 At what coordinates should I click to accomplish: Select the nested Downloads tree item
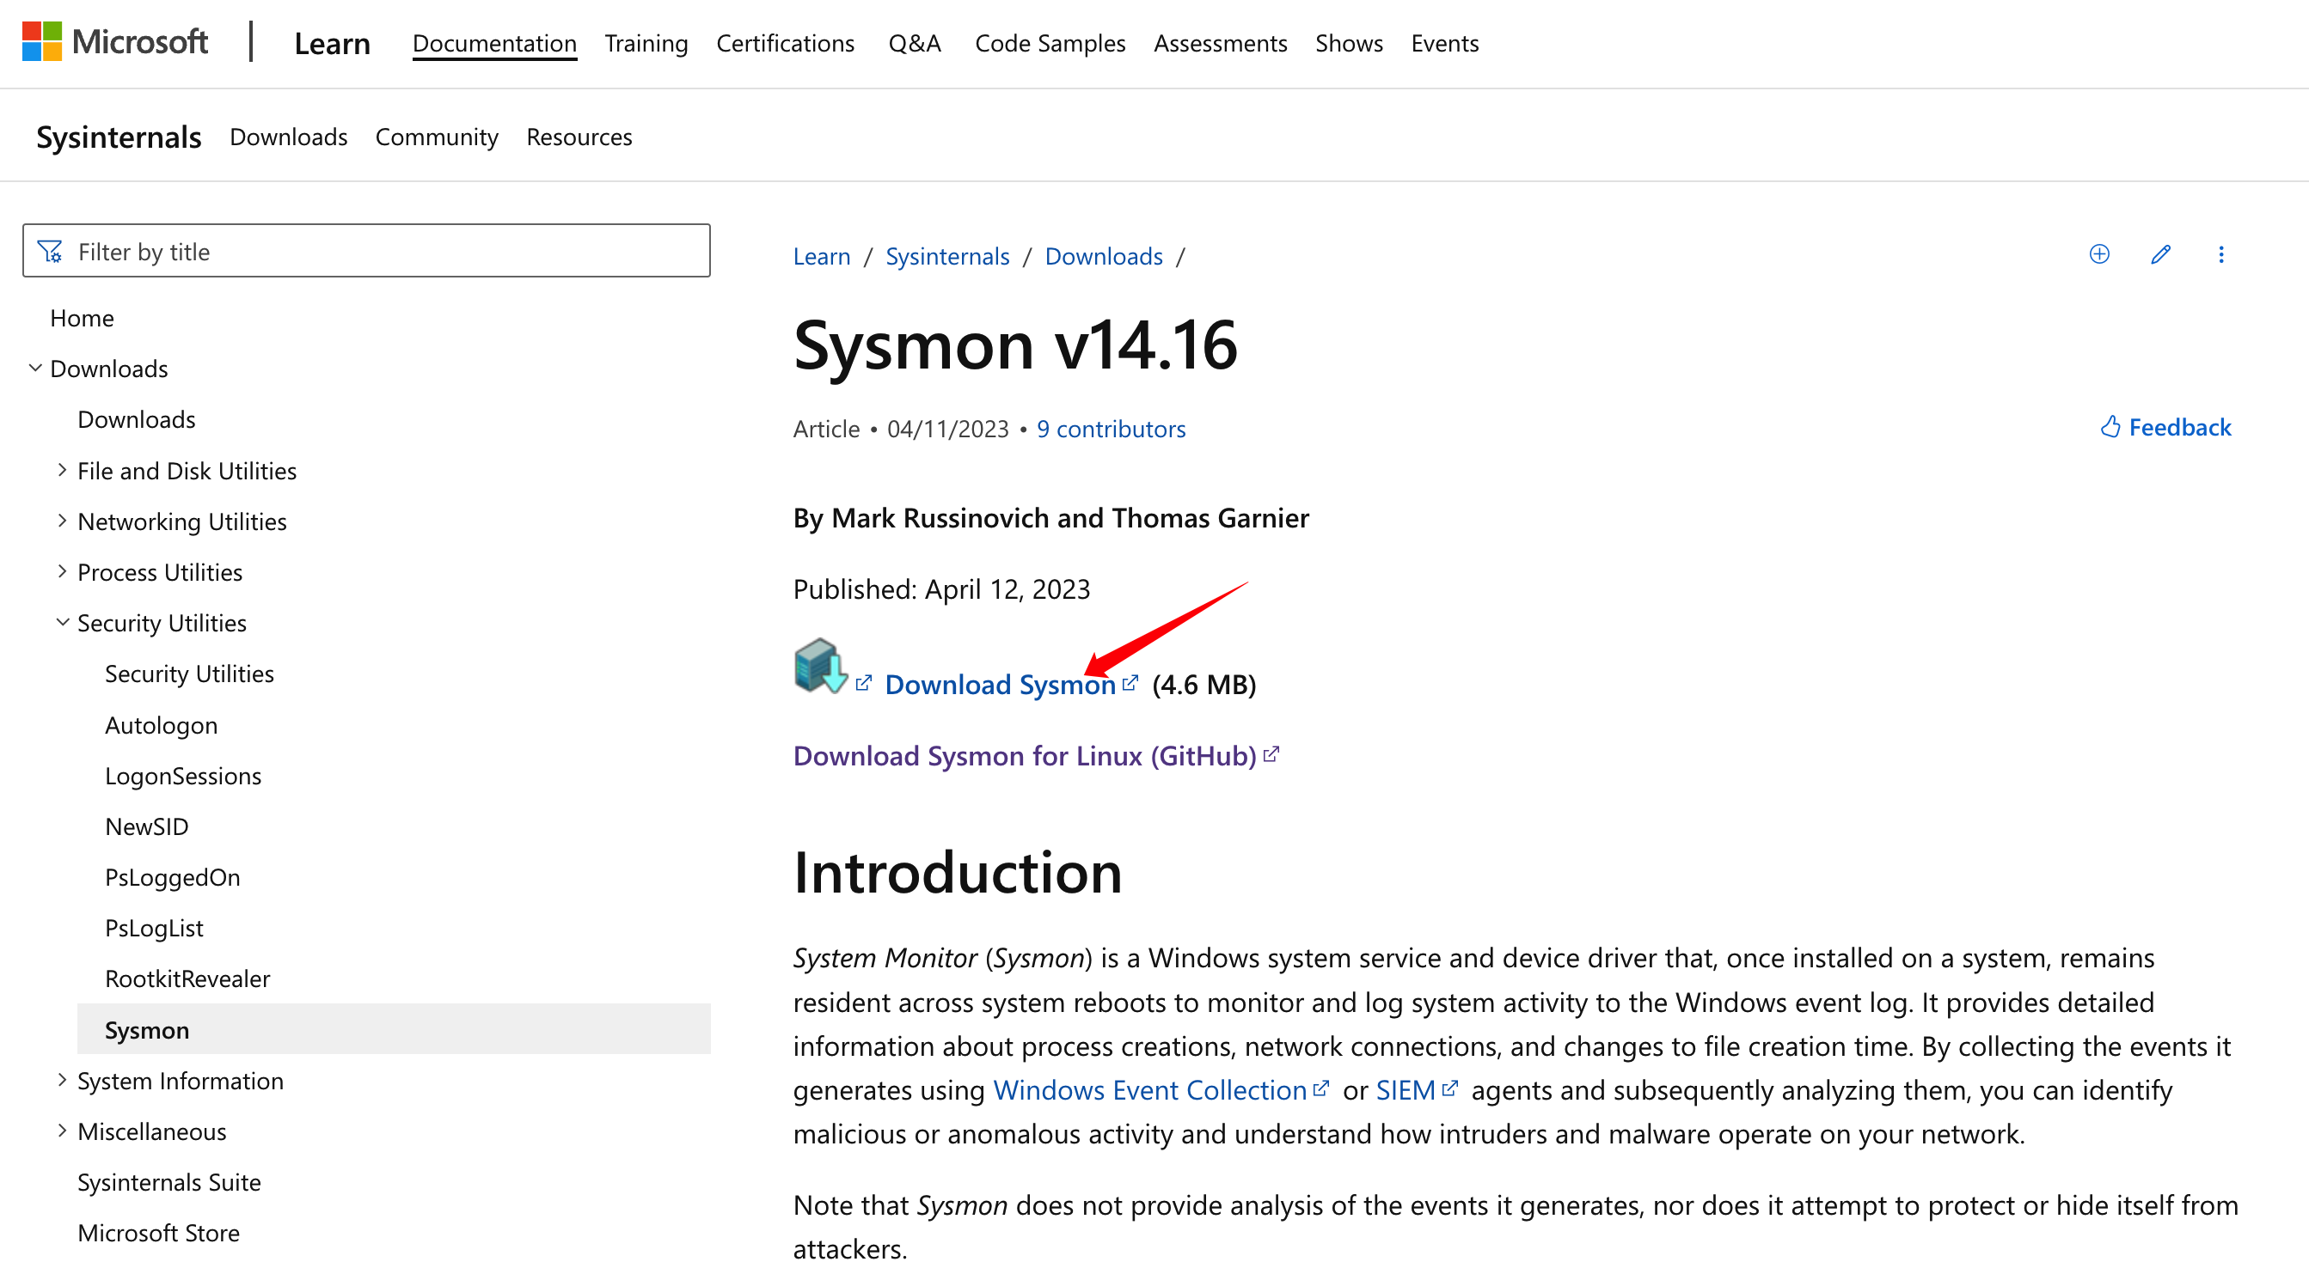tap(136, 419)
